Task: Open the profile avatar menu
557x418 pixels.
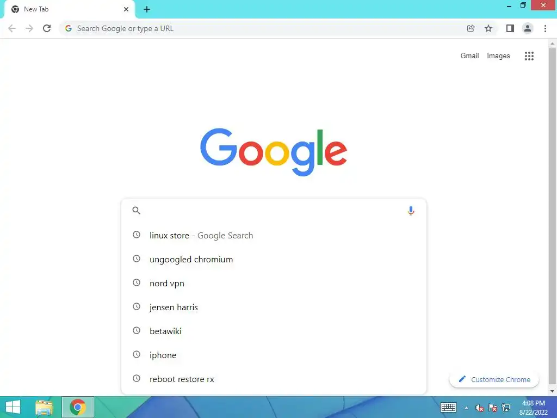Action: click(528, 28)
